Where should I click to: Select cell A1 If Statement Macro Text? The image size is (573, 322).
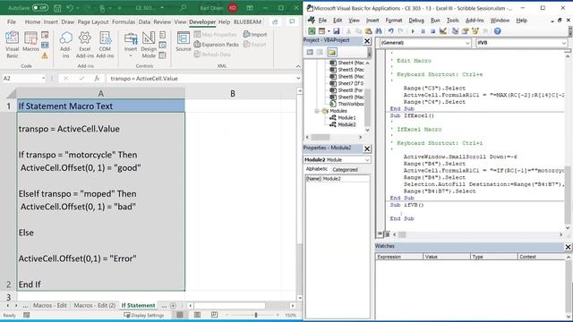101,106
